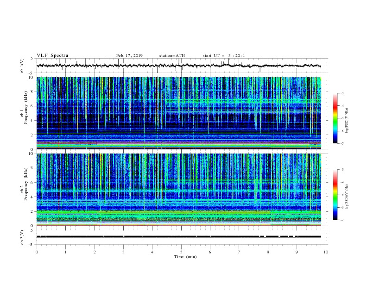367x283 pixels.
Task: Click the 'ch.3(V)' axis label
Action: [22, 237]
